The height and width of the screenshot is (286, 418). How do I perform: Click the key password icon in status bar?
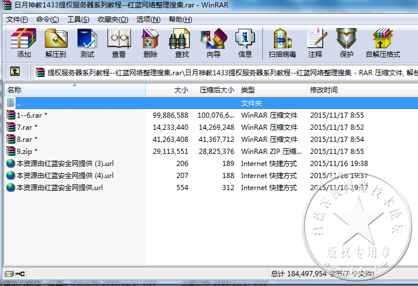point(20,274)
